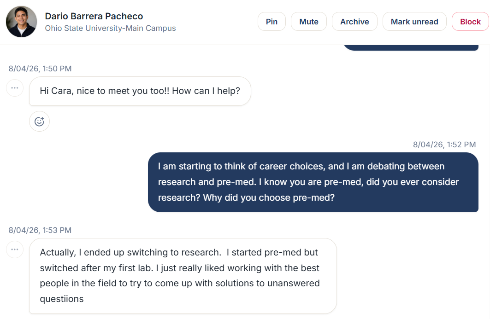This screenshot has height=319, width=490.
Task: Open options menu for 'Actually, I ended up' message
Action: [x=15, y=249]
